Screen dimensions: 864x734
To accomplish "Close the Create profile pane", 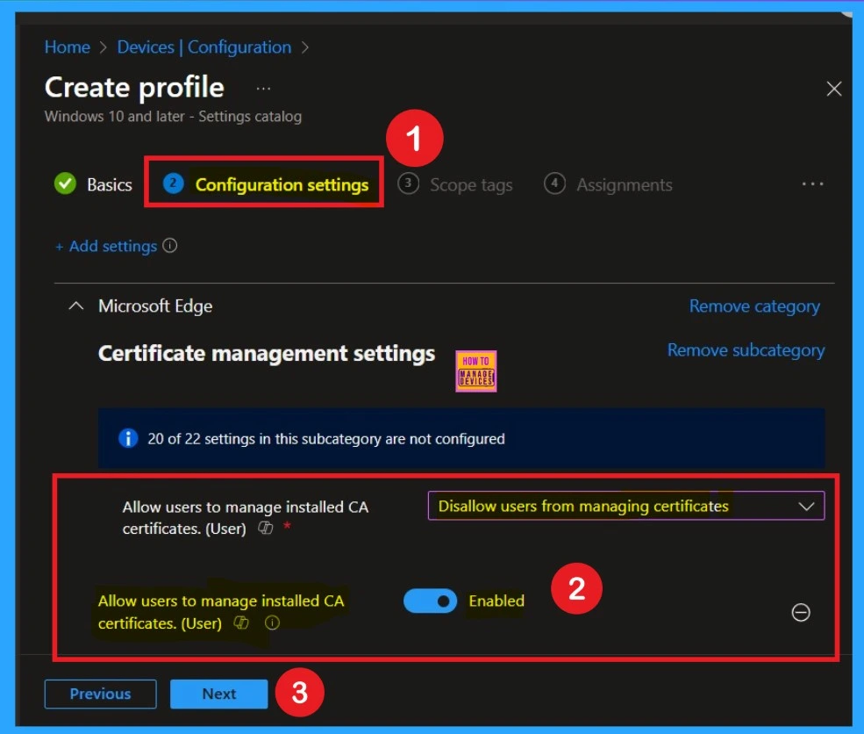I will point(833,88).
